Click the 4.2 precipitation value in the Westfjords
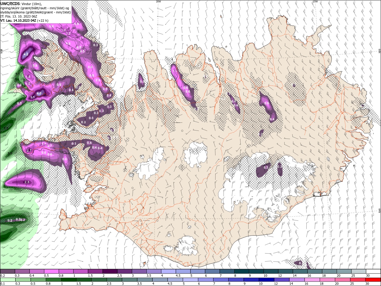Image resolution: width=381 pixels, height=286 pixels. 26,54
